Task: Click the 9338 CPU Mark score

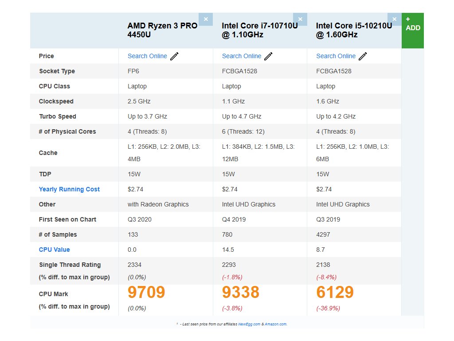Action: (x=241, y=293)
